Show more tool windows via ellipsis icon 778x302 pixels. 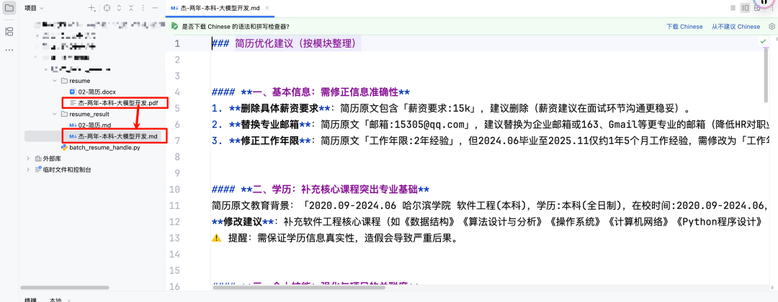pyautogui.click(x=9, y=50)
